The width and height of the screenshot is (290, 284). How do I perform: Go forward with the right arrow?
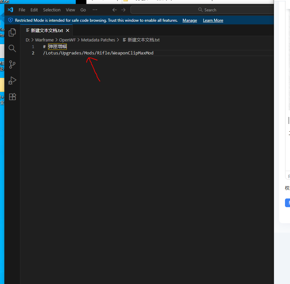tap(123, 10)
